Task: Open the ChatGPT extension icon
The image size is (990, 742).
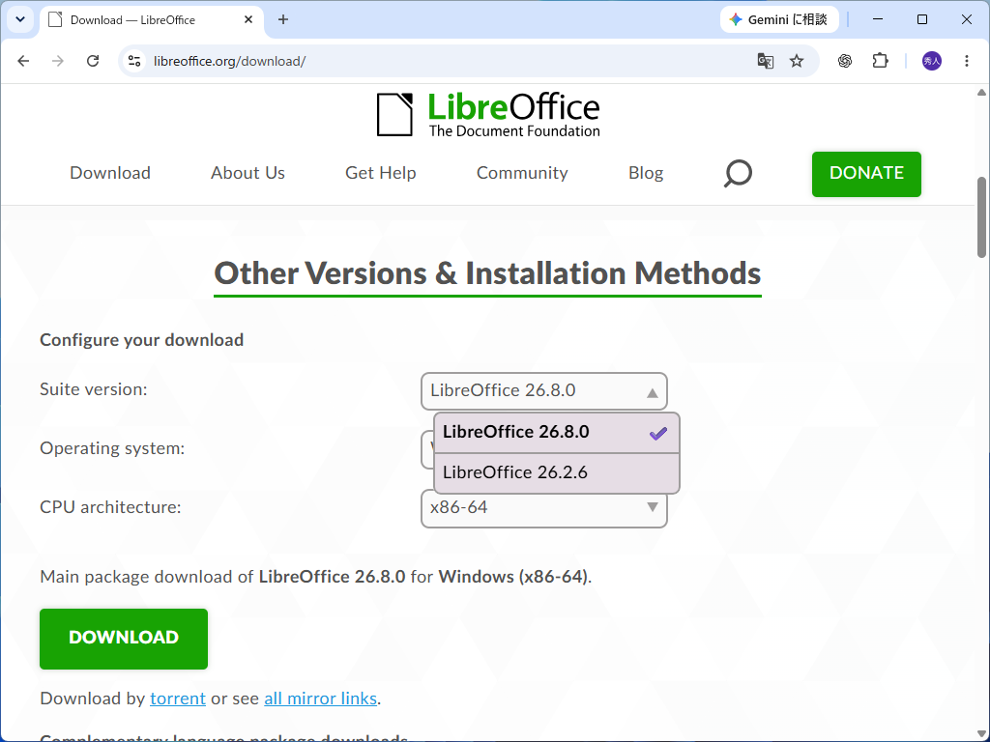Action: click(845, 61)
